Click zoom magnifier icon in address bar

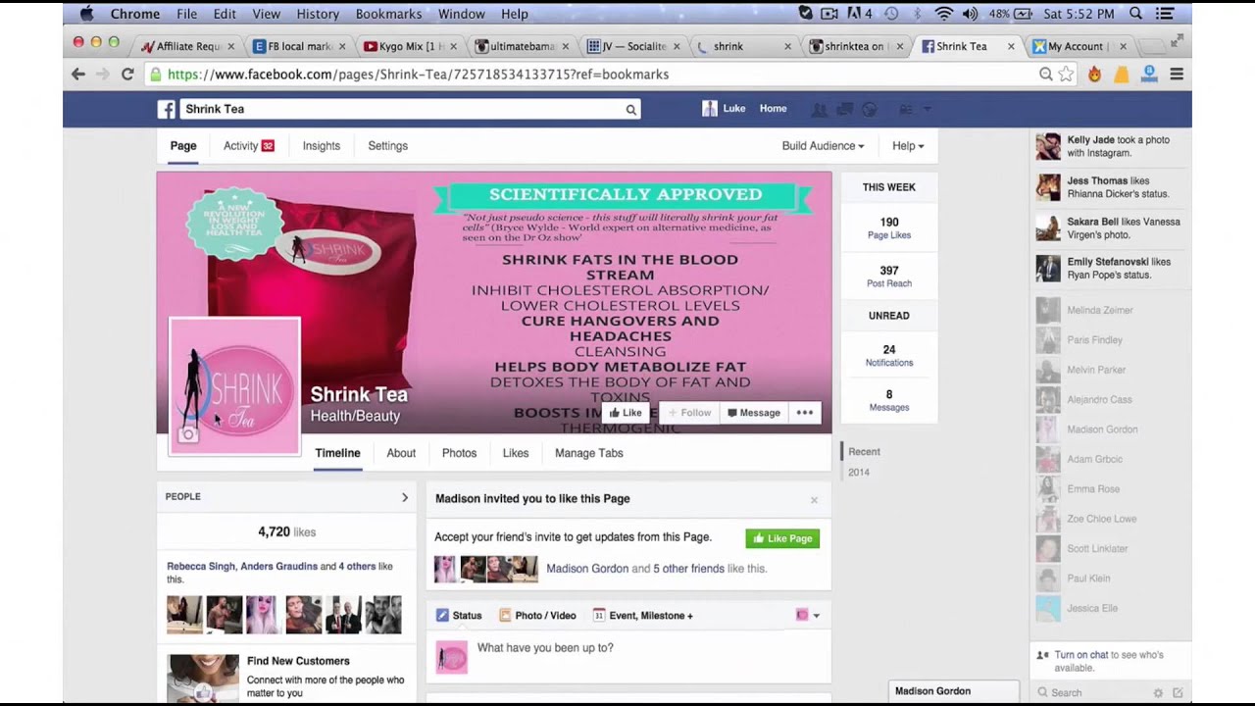(x=1046, y=75)
